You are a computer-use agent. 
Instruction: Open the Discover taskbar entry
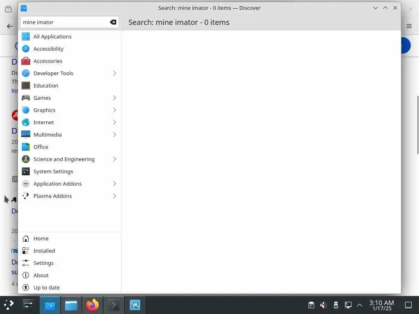click(x=50, y=305)
